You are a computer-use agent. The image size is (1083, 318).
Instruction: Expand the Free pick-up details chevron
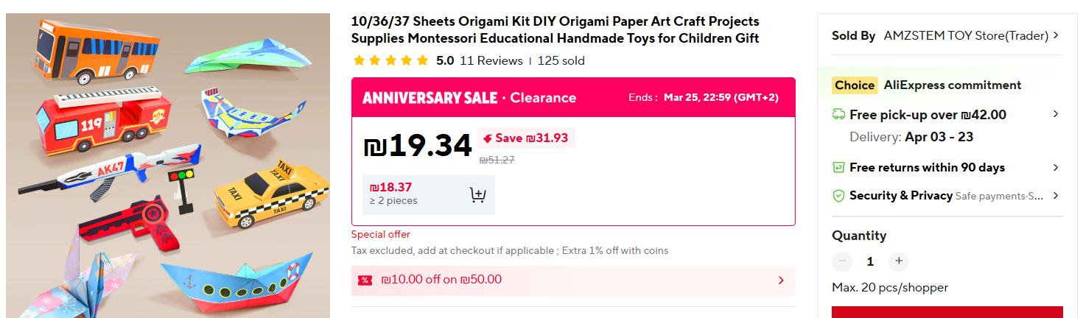click(1056, 114)
